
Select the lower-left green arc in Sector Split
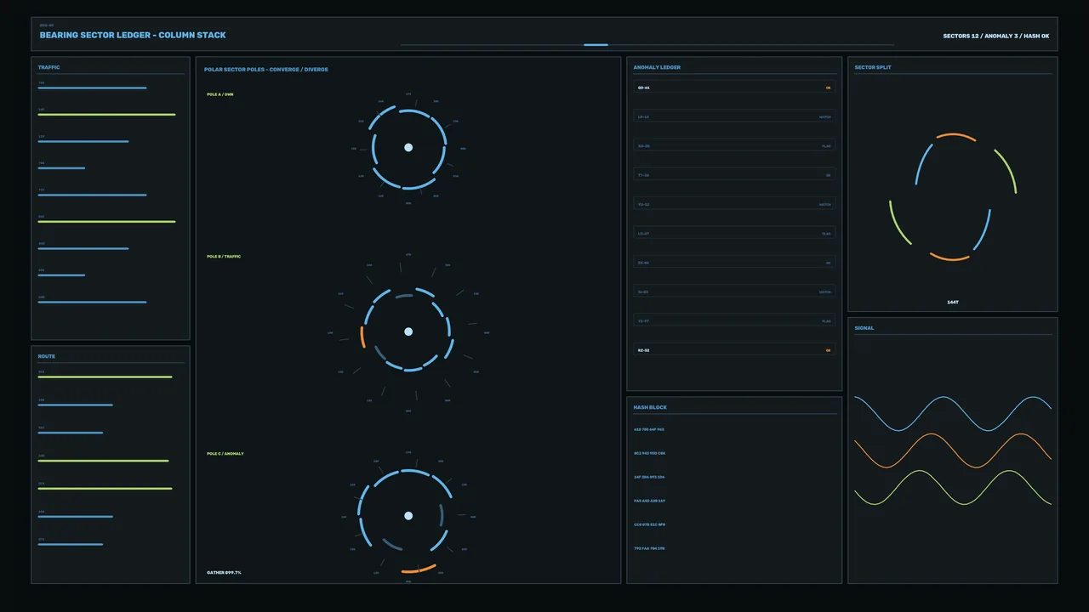point(899,223)
